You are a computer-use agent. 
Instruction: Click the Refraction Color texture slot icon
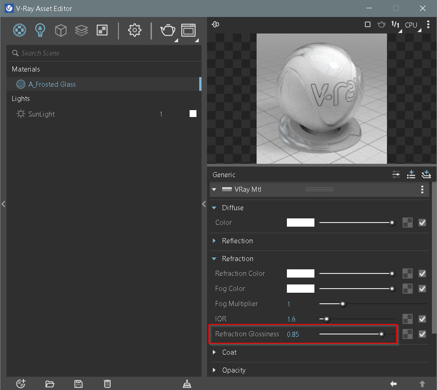coord(408,273)
